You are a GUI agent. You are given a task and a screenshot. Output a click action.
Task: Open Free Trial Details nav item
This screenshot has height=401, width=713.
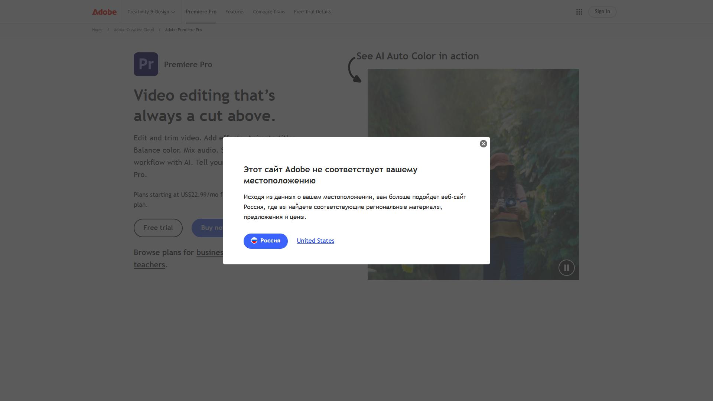coord(312,12)
